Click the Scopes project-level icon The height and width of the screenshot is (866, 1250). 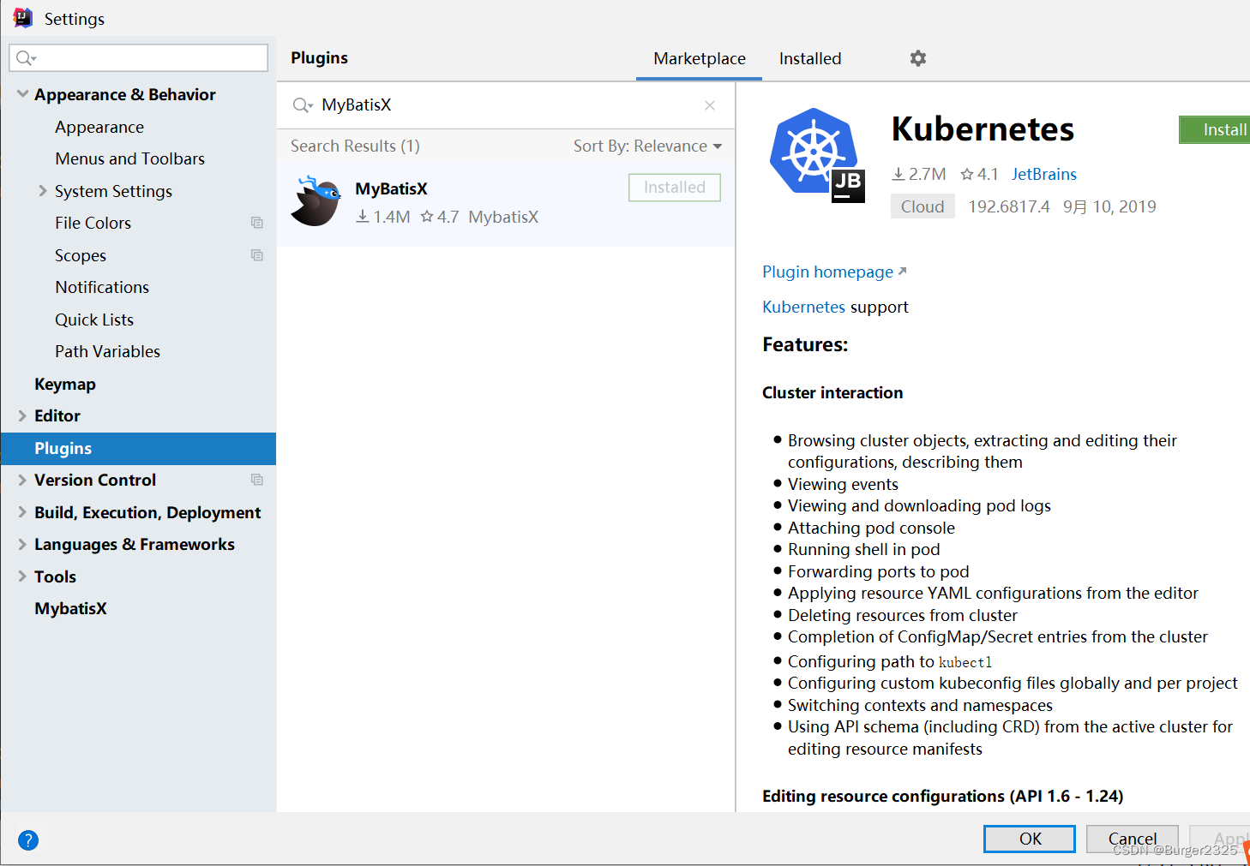tap(256, 255)
